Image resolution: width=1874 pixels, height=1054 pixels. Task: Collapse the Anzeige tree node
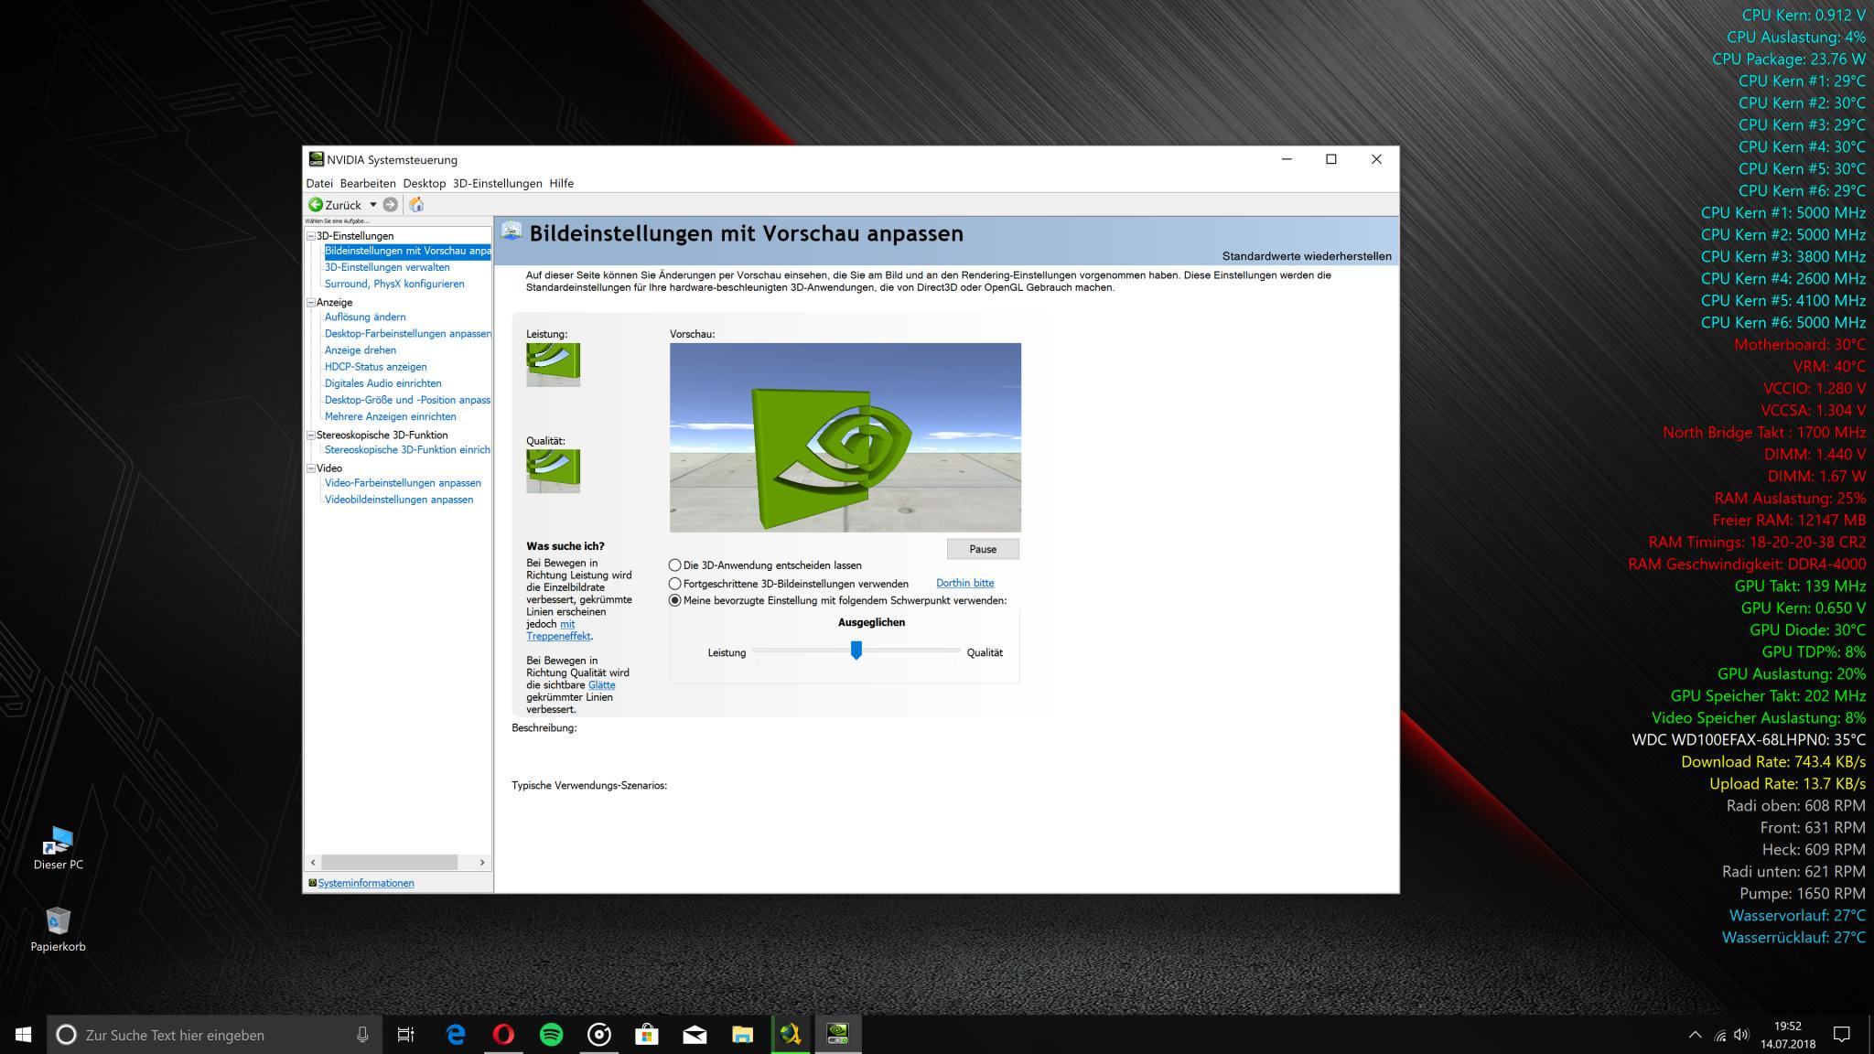coord(311,302)
